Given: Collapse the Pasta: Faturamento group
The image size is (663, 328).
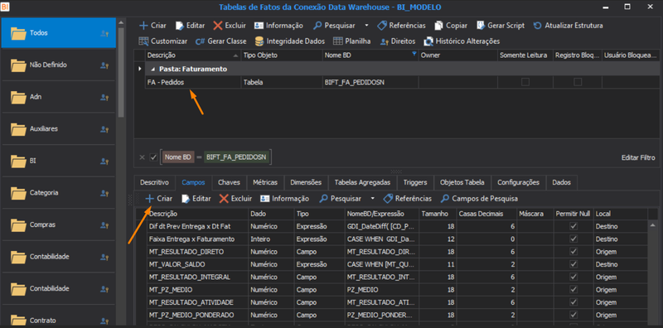Looking at the screenshot, I should click(152, 69).
